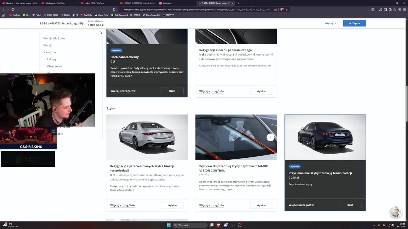Click the weather widget on taskbar
408x229 pixels.
click(10, 225)
